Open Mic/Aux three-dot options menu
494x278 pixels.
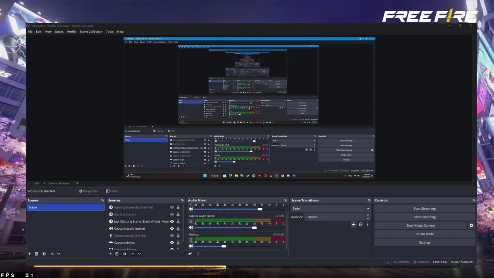pyautogui.click(x=191, y=240)
